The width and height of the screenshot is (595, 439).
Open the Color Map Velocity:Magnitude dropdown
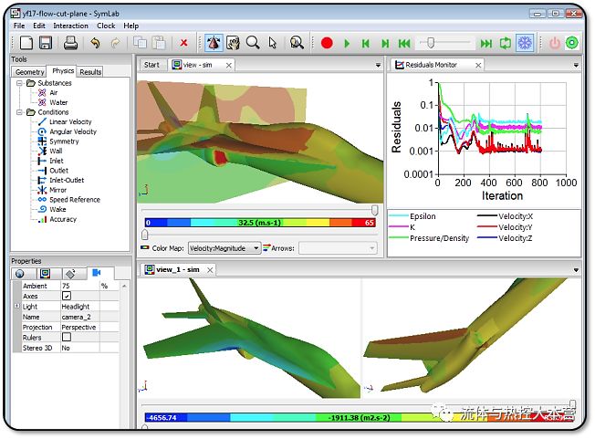[222, 247]
